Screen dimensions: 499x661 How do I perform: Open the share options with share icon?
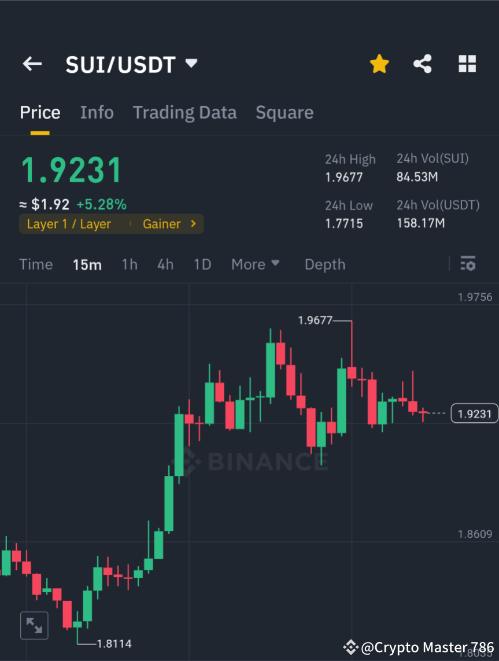click(x=423, y=64)
